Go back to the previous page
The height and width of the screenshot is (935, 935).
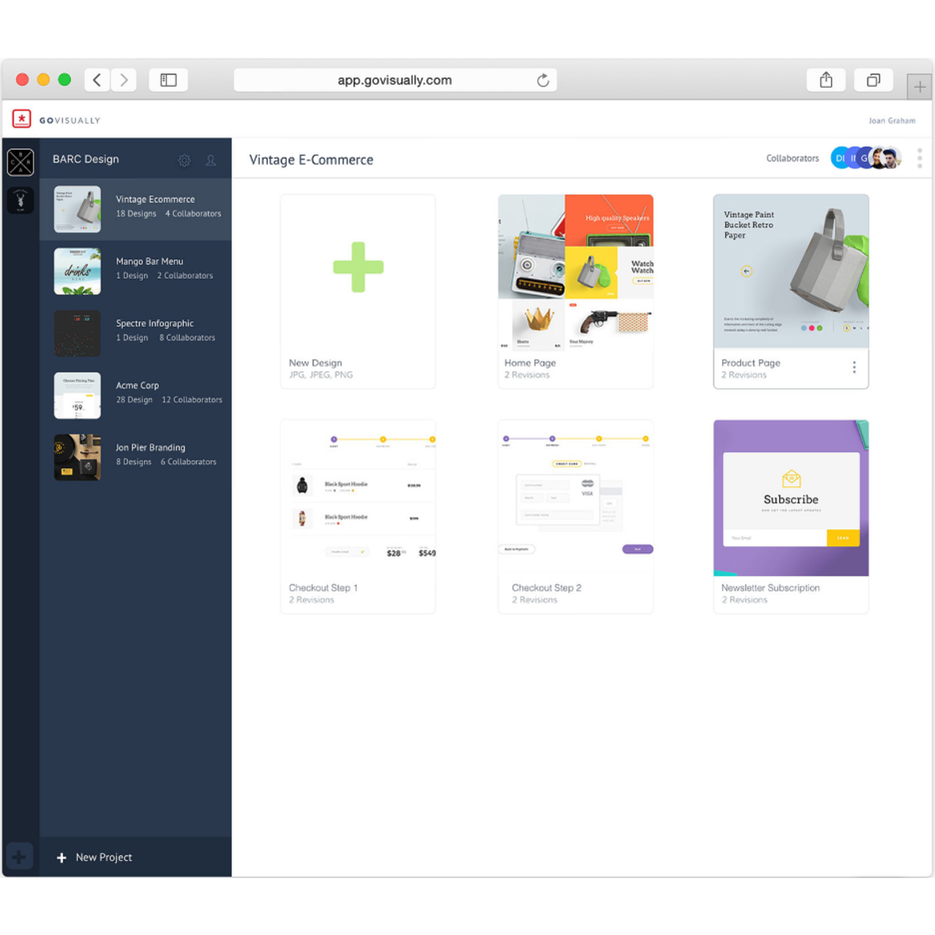[x=97, y=80]
